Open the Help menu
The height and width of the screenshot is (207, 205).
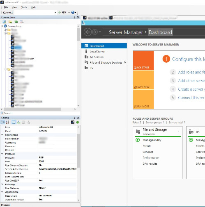[x=33, y=7]
